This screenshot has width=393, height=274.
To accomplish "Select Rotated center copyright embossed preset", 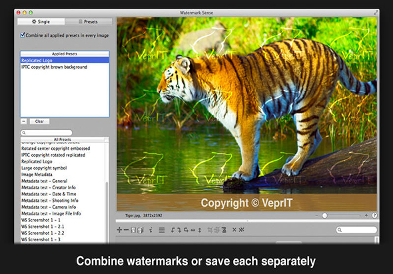I will coord(63,148).
